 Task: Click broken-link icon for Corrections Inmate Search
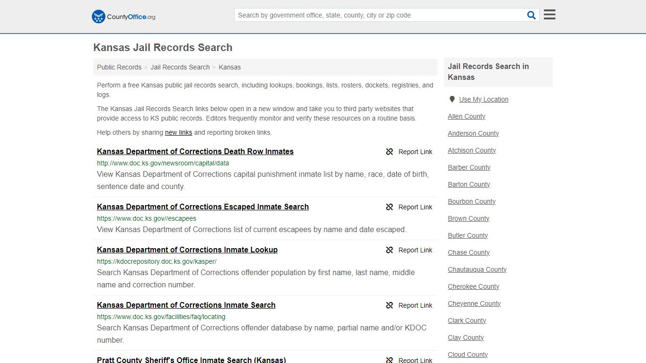pyautogui.click(x=390, y=305)
